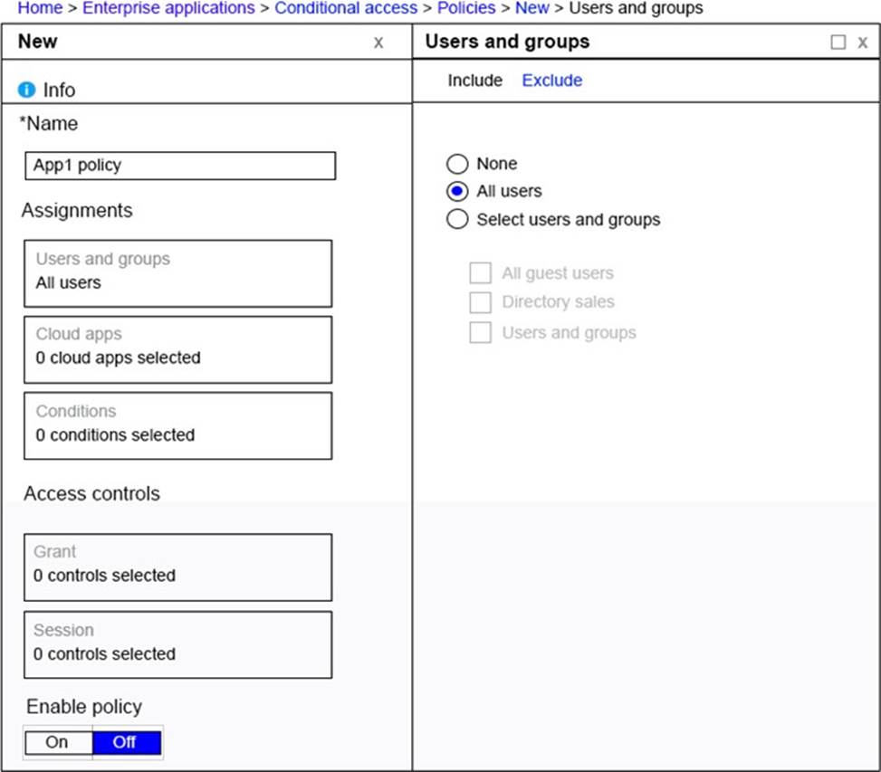Open the Session access controls
Image resolution: width=881 pixels, height=772 pixels.
pos(177,644)
